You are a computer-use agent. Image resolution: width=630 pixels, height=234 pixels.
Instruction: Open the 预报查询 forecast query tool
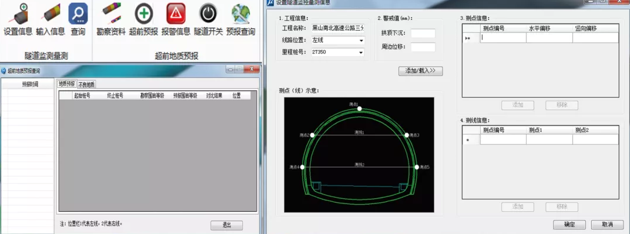point(240,19)
